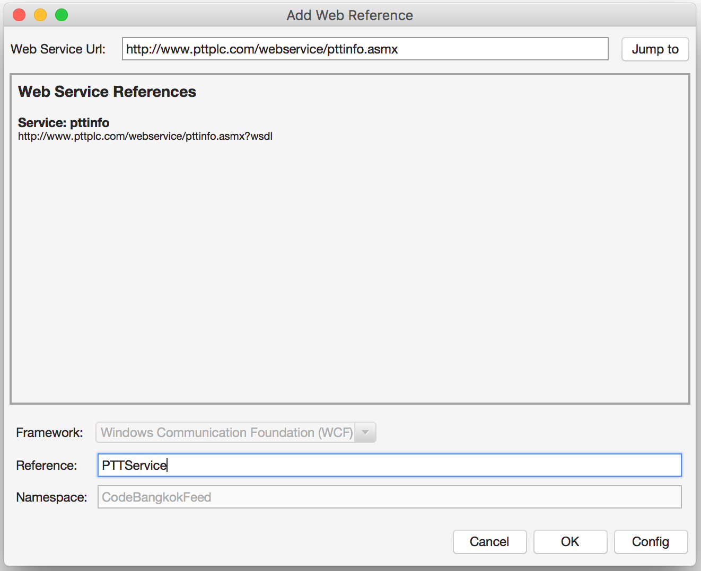
Task: Select the Service: pttinfo heading
Action: pos(64,122)
